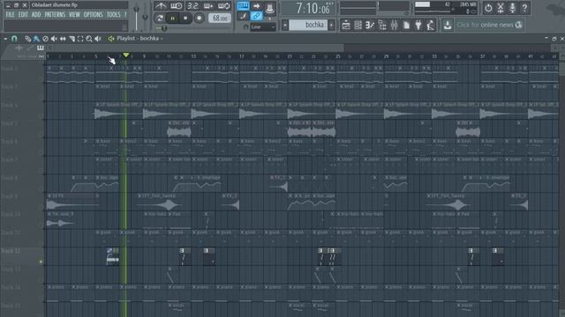Select the playlist Playback speaker tool
The image size is (565, 317).
(98, 39)
